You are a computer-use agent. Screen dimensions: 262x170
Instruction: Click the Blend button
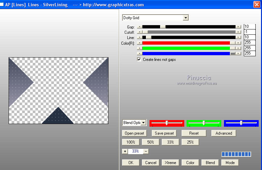pyautogui.click(x=210, y=163)
